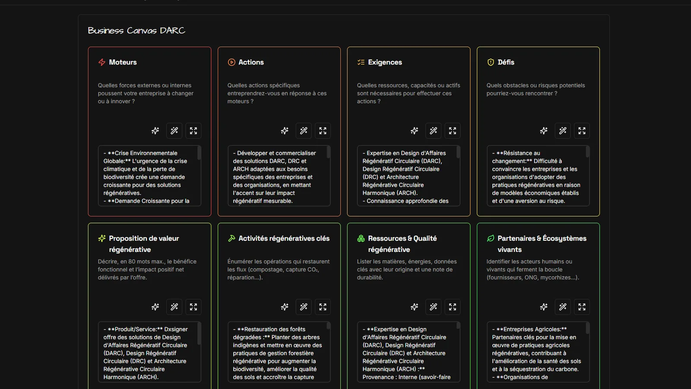This screenshot has height=389, width=691.
Task: Click the scrollbar in the Moteurs text area
Action: 199,153
